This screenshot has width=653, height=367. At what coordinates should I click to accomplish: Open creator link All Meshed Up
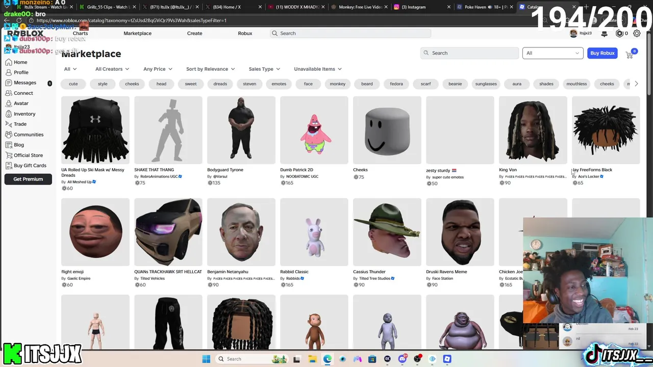[80, 182]
